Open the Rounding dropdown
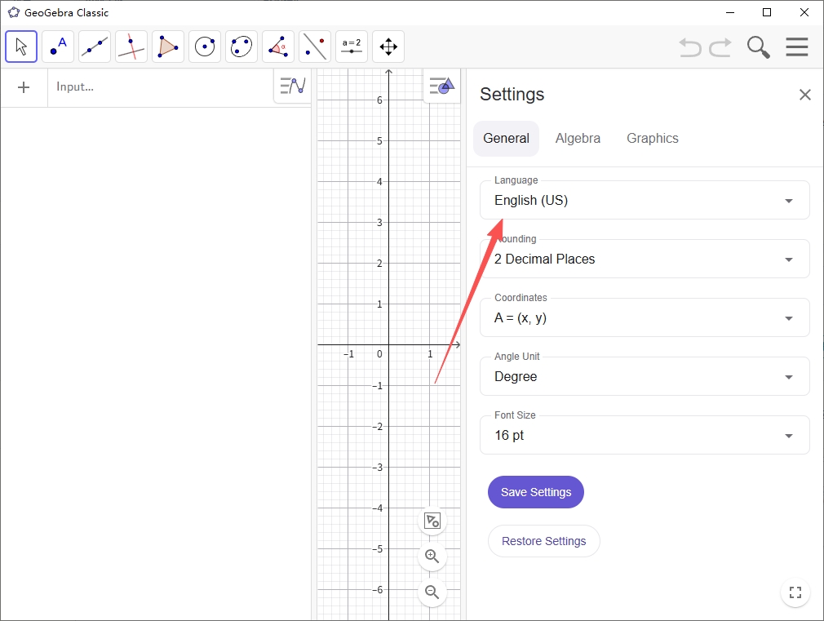Screen dimensions: 824x621 (645, 259)
